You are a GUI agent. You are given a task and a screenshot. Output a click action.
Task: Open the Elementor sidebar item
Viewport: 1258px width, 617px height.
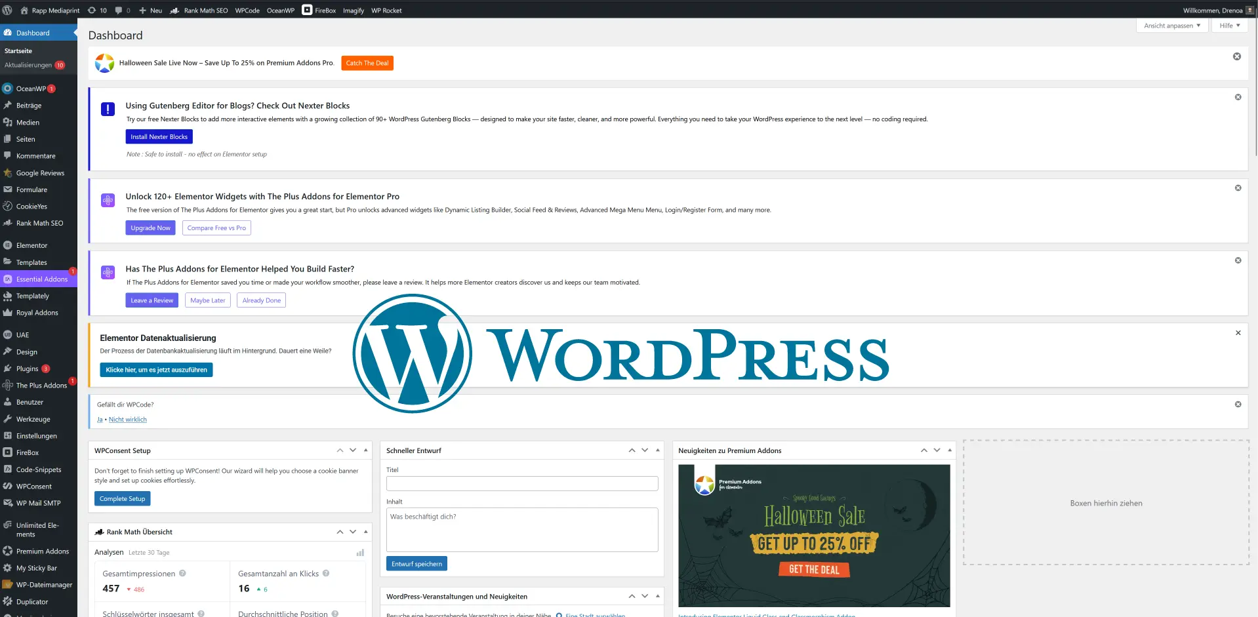(31, 245)
